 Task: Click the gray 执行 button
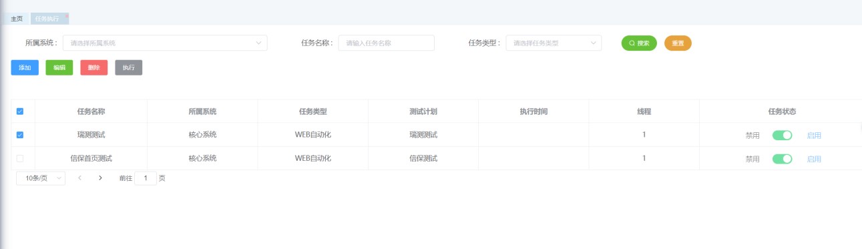pos(129,67)
